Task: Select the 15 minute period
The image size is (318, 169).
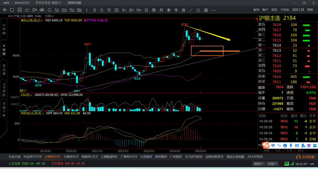Action: coord(109,10)
